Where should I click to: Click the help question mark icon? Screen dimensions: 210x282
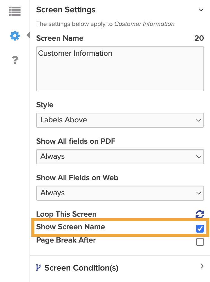[14, 60]
